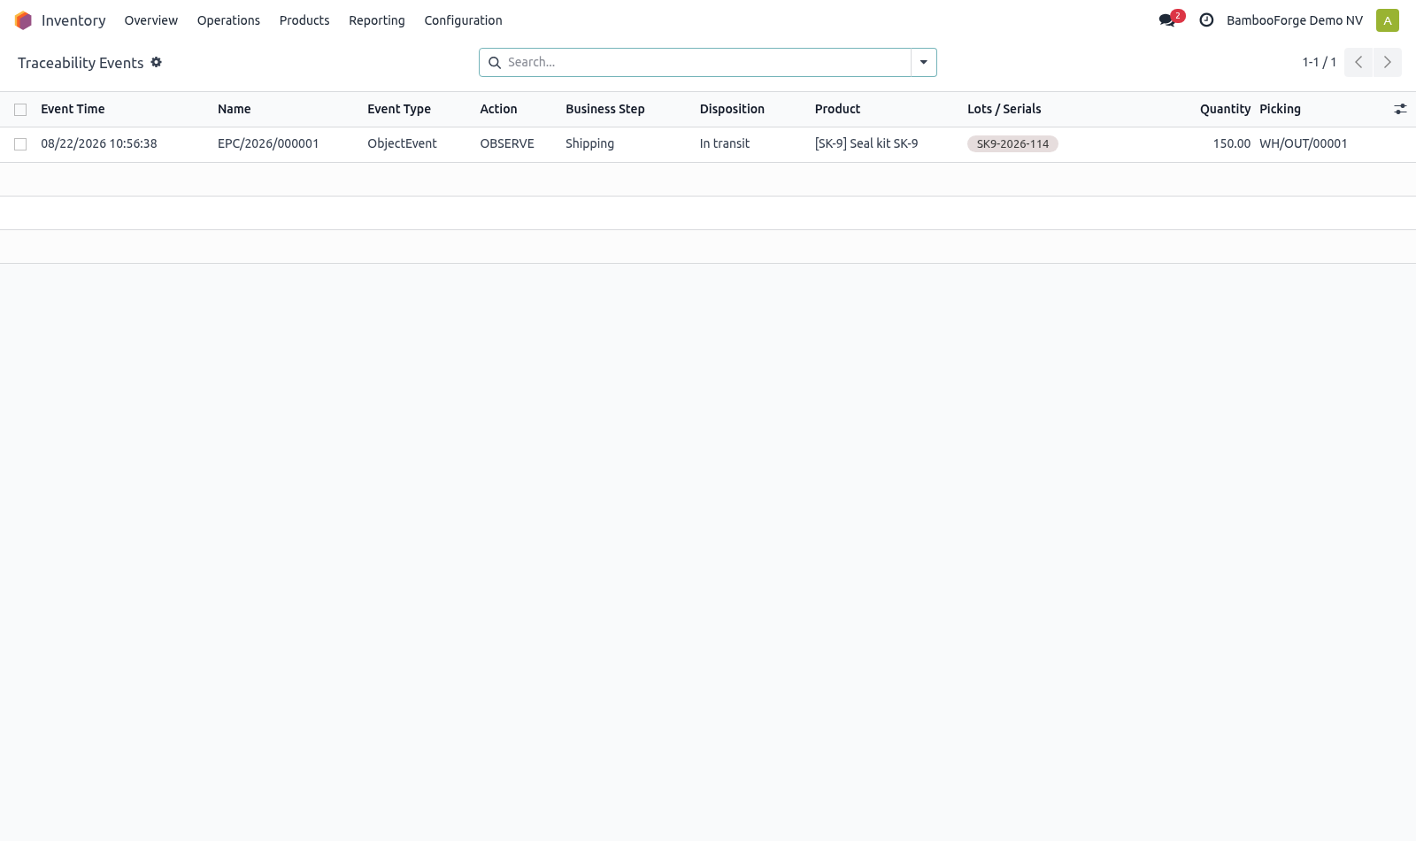Click the lot tag SK9-2026-114
1416x841 pixels.
[x=1012, y=144]
